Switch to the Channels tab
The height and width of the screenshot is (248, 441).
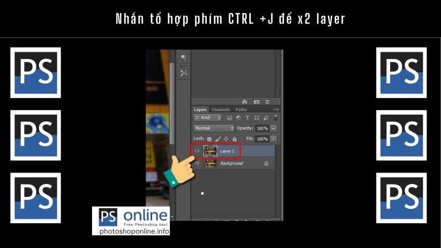(x=221, y=109)
